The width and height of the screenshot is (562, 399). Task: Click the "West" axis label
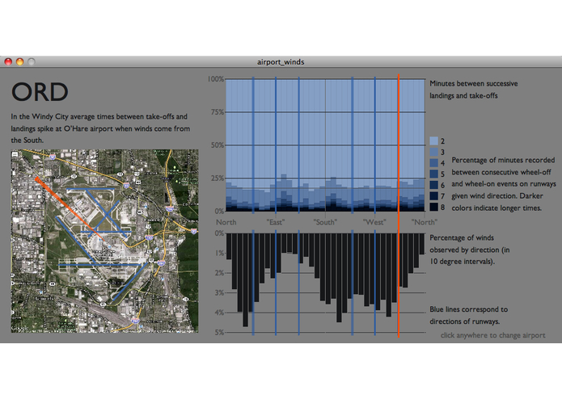tap(374, 222)
